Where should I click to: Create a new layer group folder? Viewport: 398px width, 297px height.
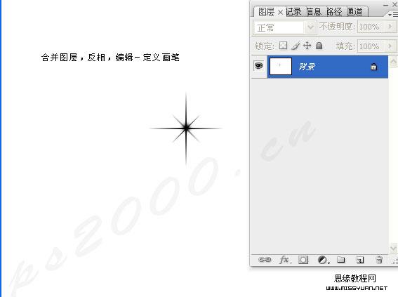point(340,260)
